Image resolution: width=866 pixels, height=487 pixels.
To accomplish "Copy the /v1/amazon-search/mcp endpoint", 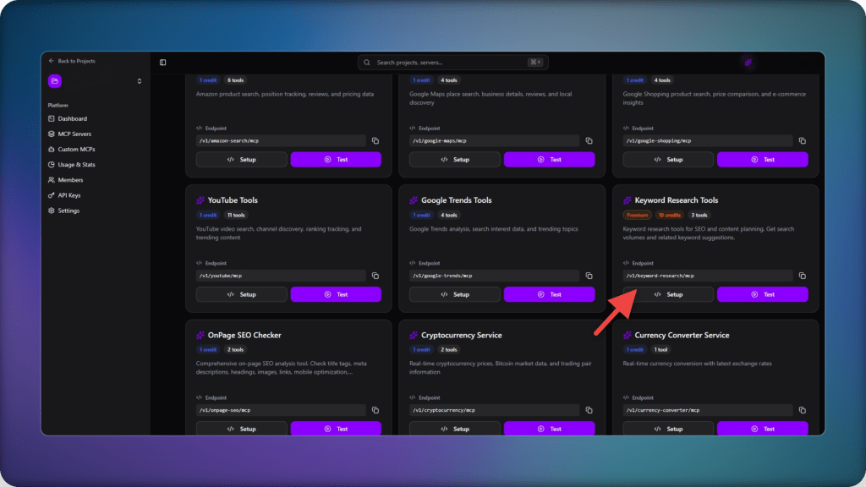I will click(375, 141).
